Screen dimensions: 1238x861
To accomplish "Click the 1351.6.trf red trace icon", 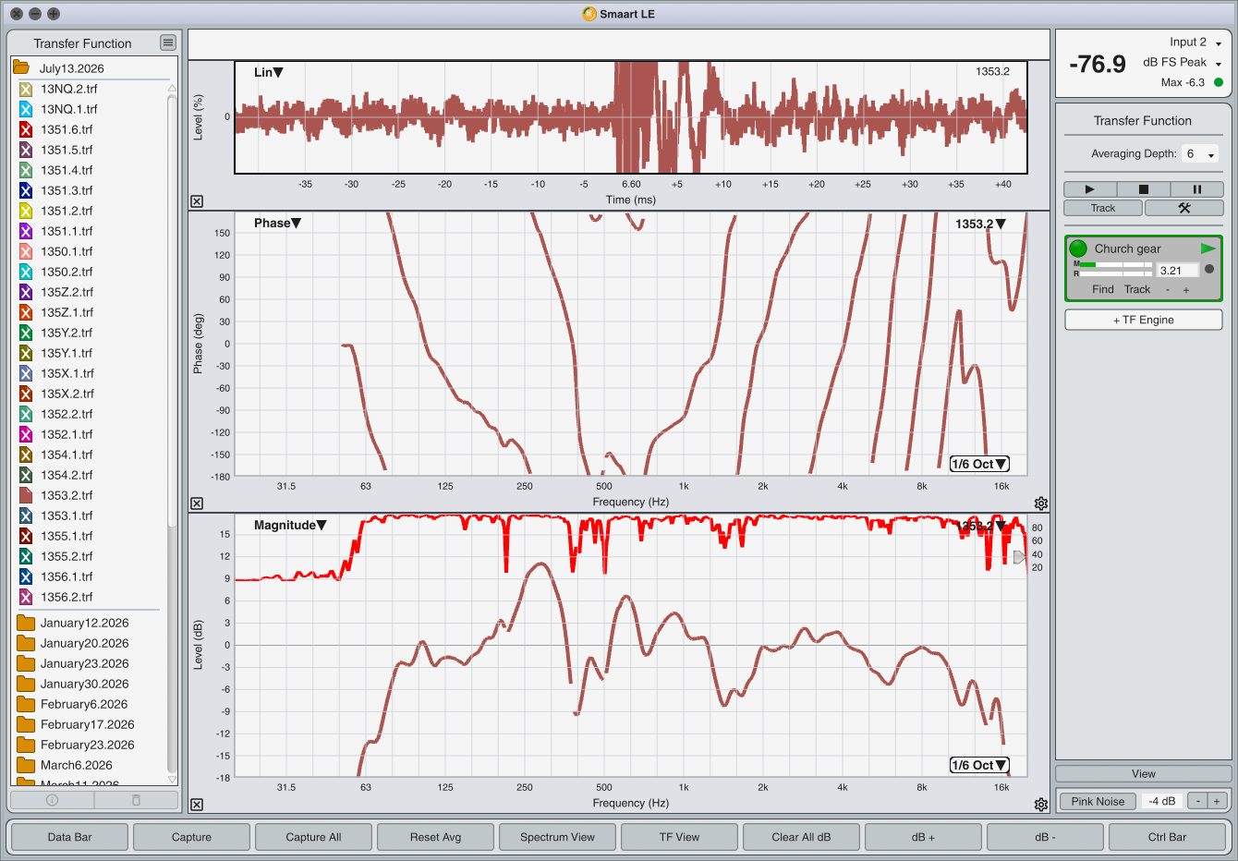I will point(26,129).
